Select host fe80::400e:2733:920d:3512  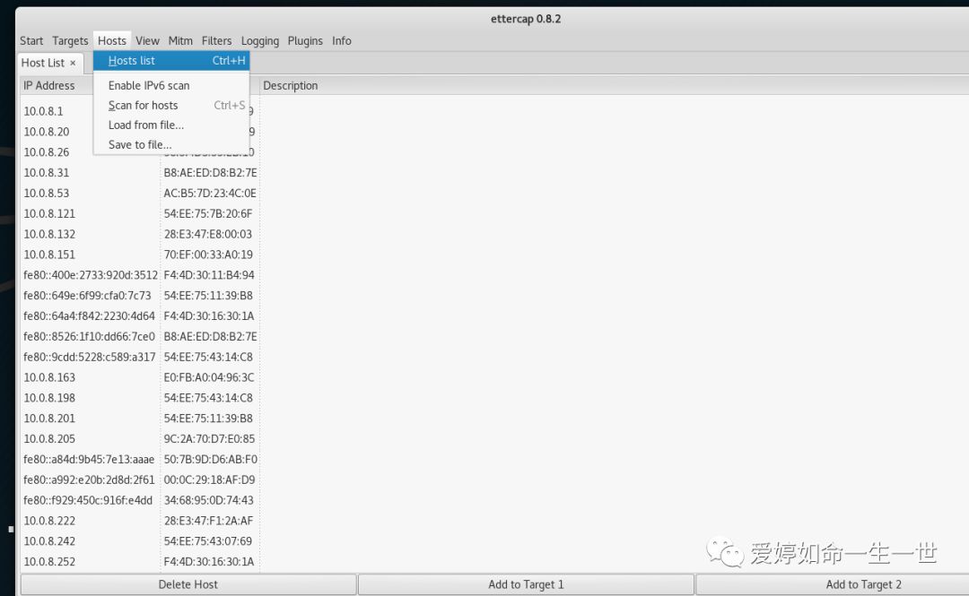91,275
